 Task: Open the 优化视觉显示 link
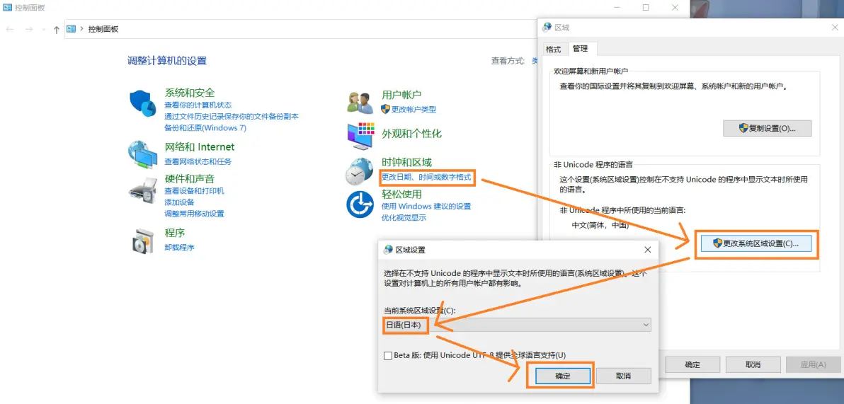point(404,218)
